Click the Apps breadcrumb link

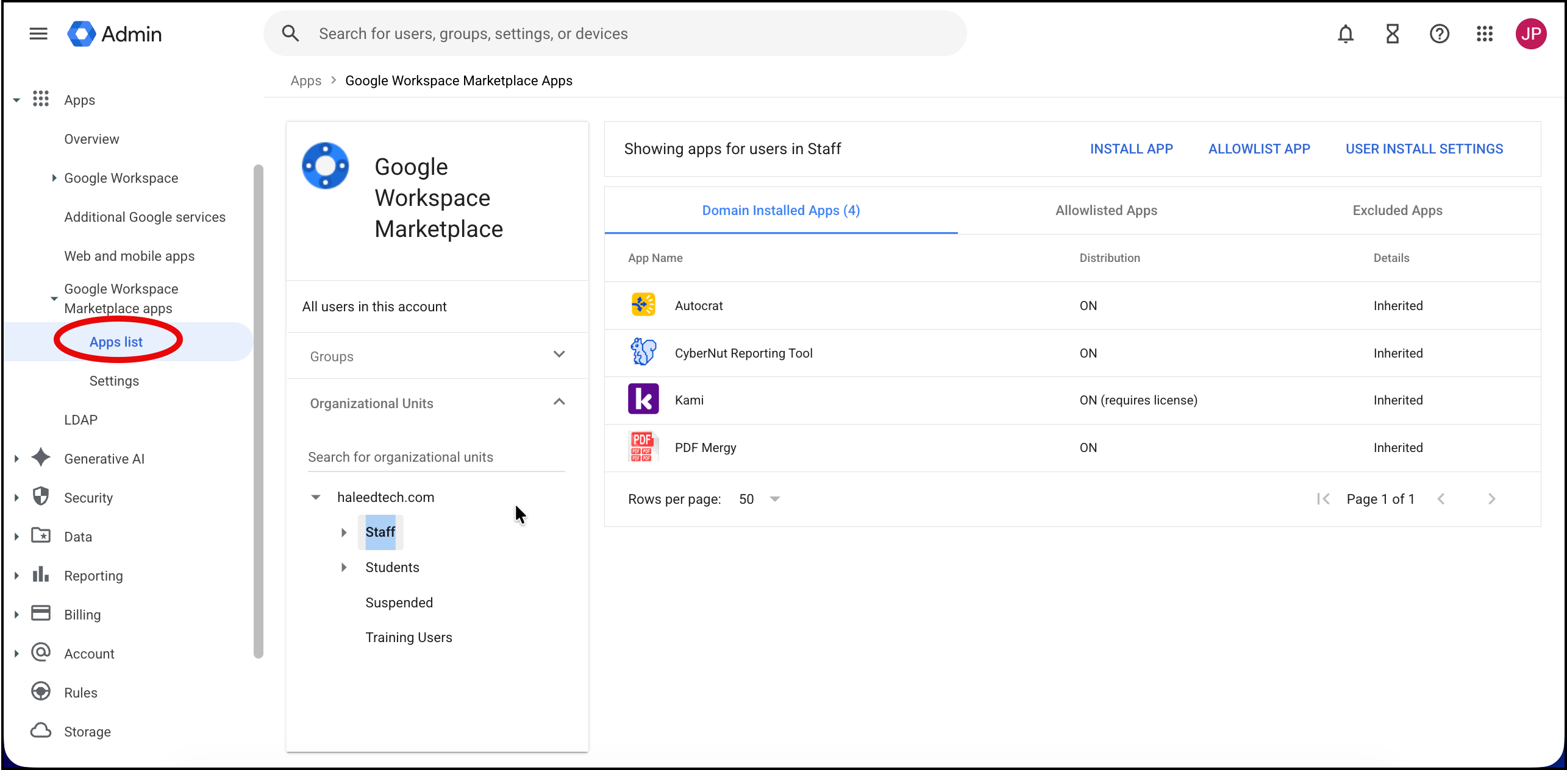(x=305, y=80)
